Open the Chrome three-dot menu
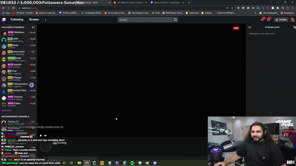 click(293, 8)
